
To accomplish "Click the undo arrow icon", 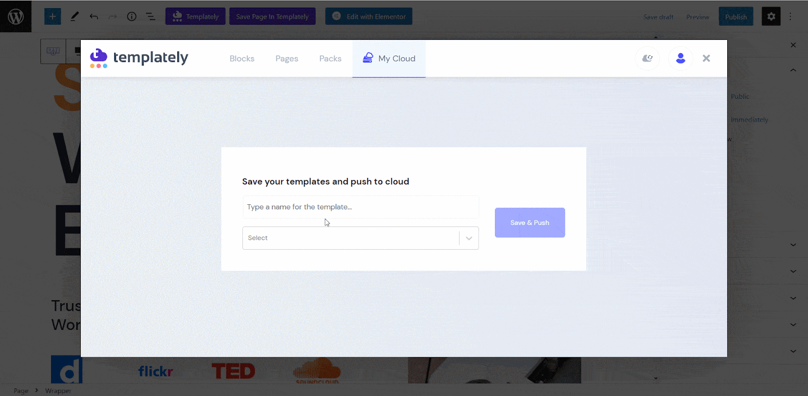I will [x=94, y=17].
